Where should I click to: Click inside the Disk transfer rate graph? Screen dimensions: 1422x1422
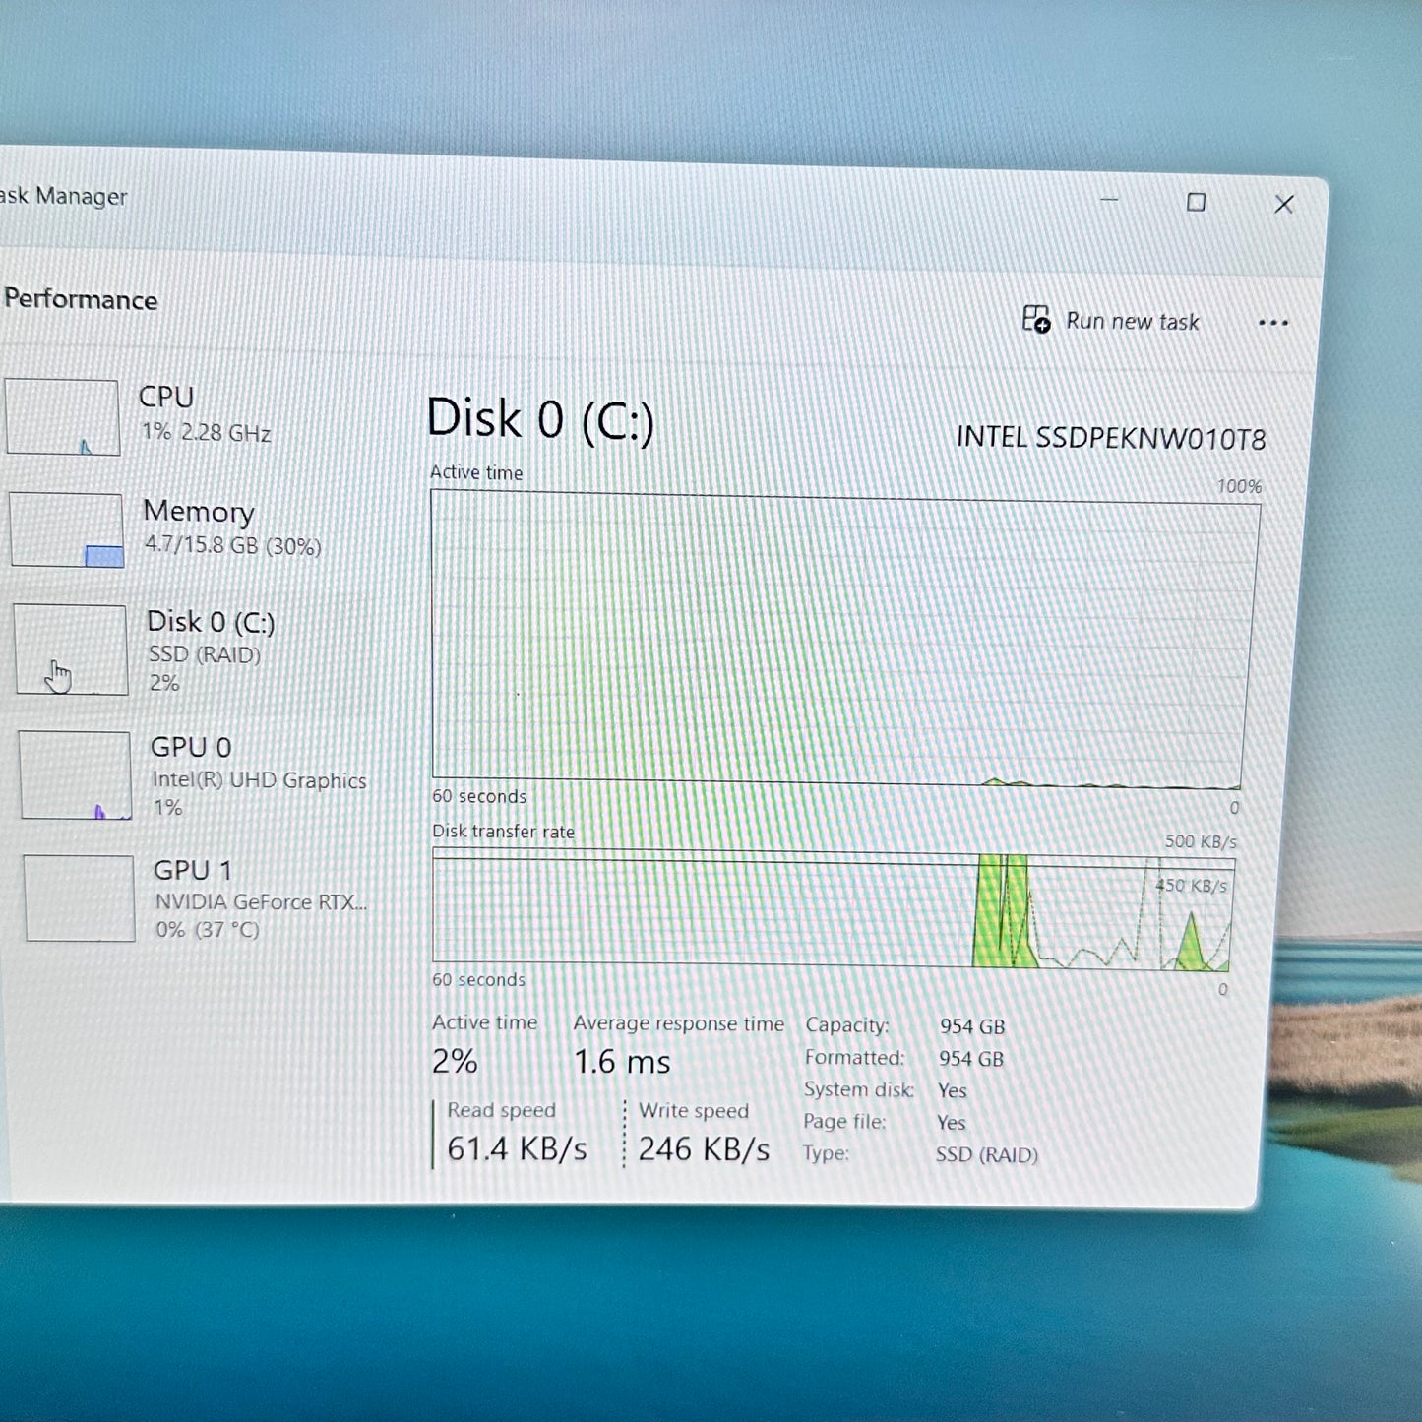coord(833,910)
